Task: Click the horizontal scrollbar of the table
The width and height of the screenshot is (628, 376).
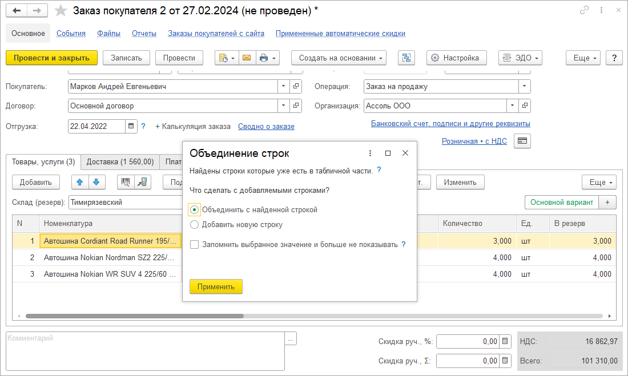Action: click(135, 316)
